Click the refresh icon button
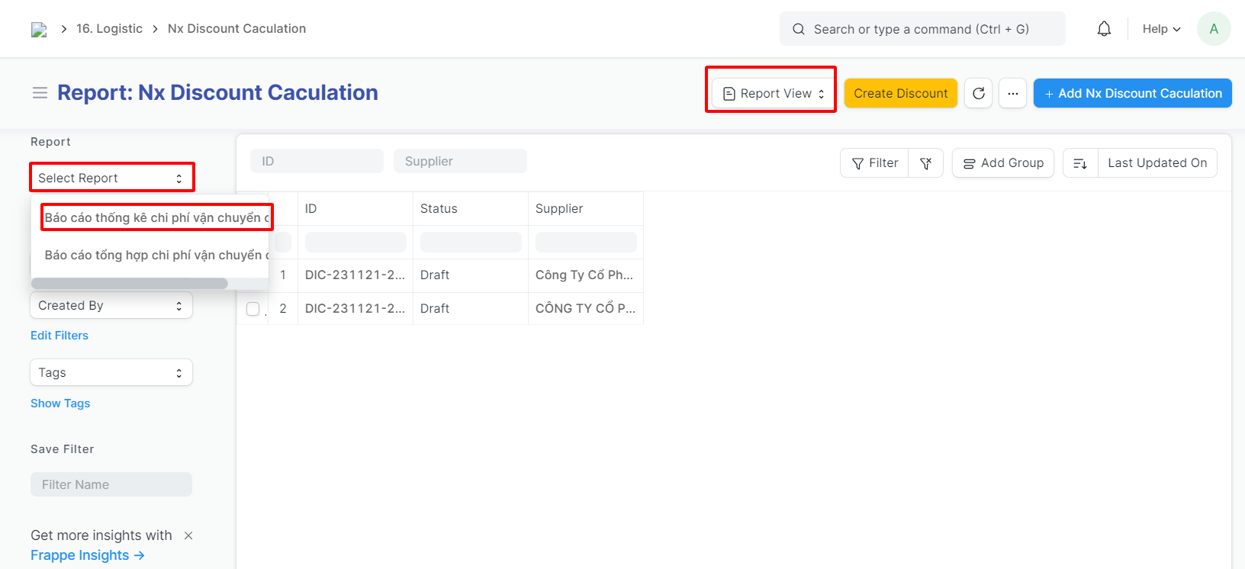 [x=979, y=93]
